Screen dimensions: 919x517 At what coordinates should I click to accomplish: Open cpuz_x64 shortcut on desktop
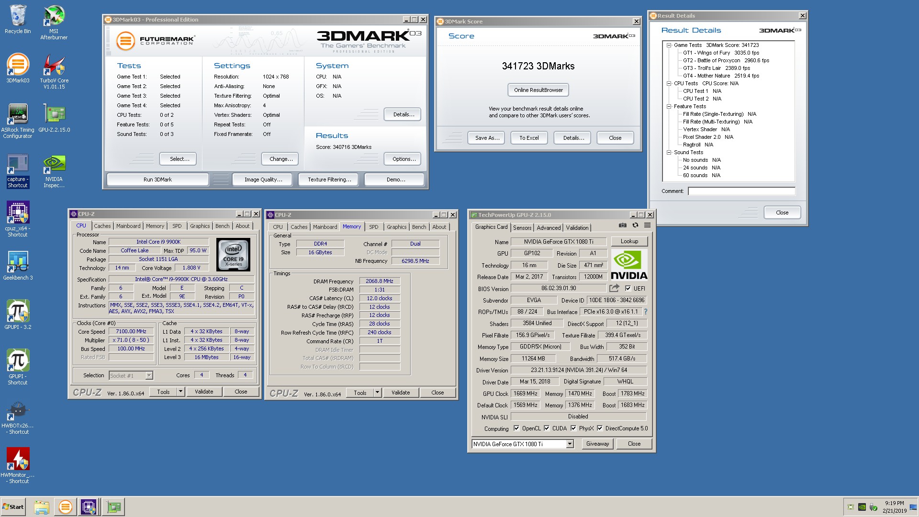[x=18, y=219]
